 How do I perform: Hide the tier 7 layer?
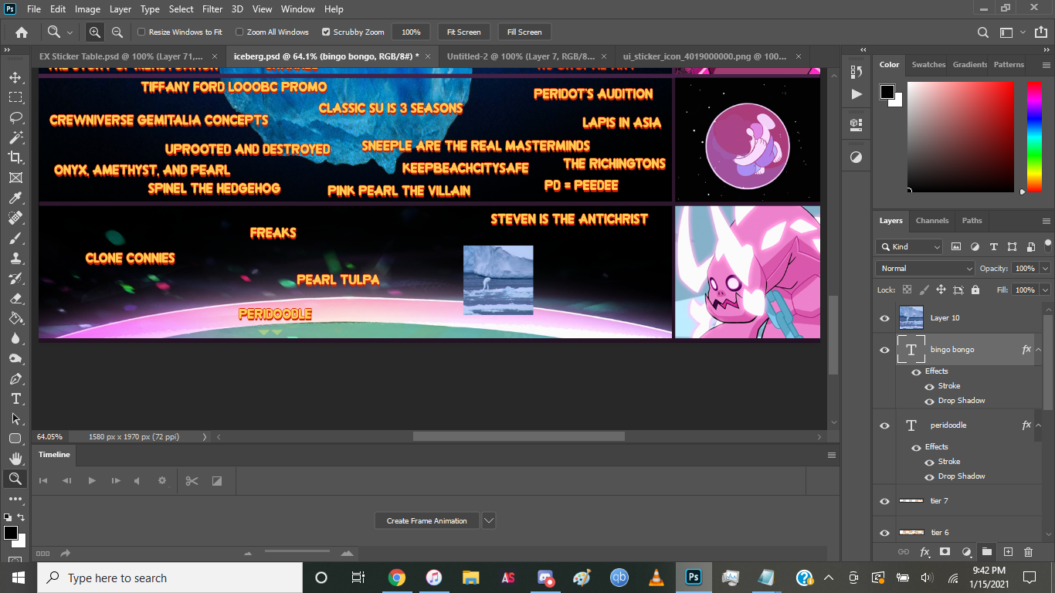pos(885,501)
